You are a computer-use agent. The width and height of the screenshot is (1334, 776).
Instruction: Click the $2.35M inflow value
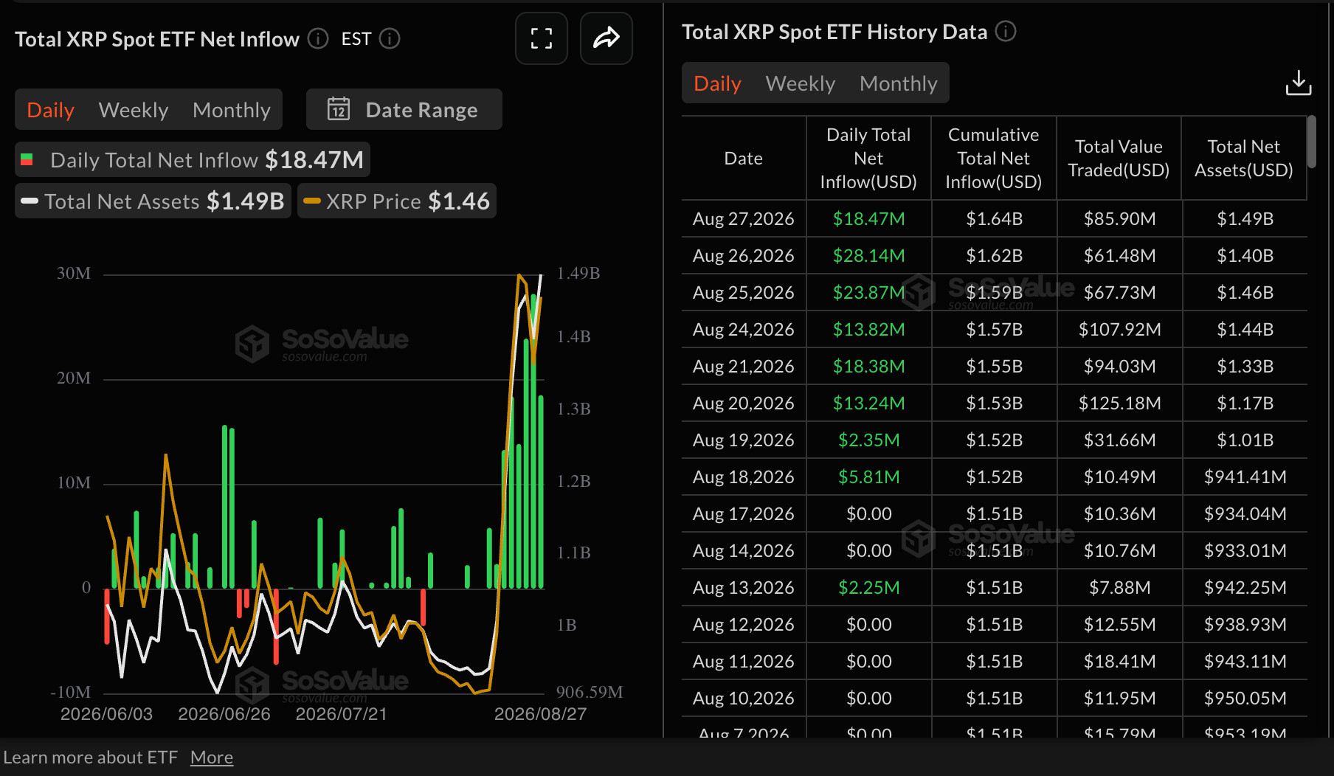click(868, 440)
